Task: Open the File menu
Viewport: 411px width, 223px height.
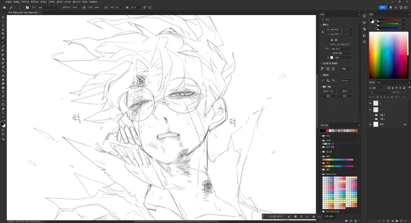Action: [8, 2]
